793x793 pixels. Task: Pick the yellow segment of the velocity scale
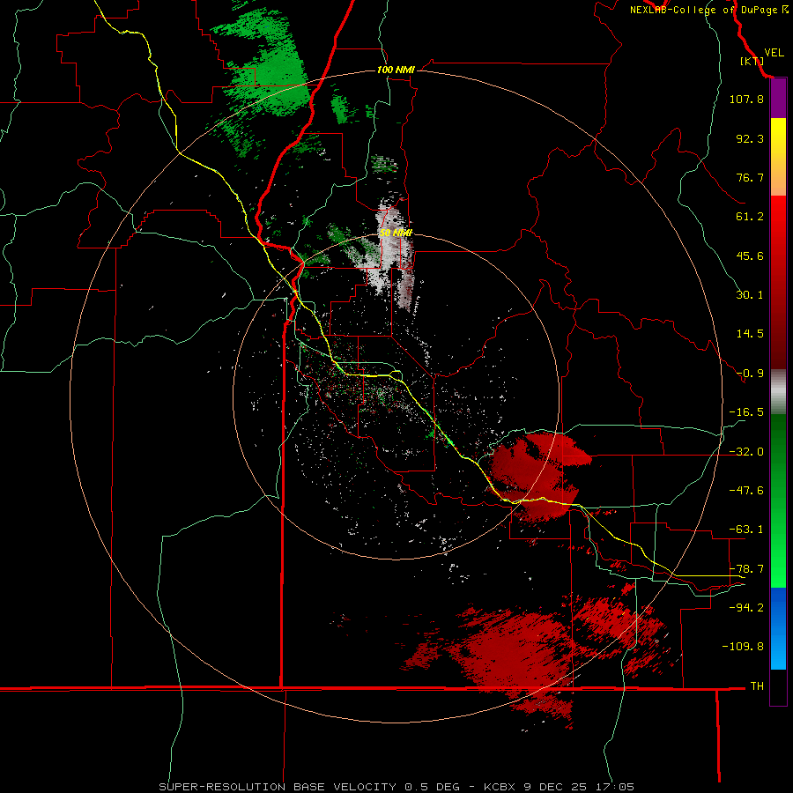778,157
